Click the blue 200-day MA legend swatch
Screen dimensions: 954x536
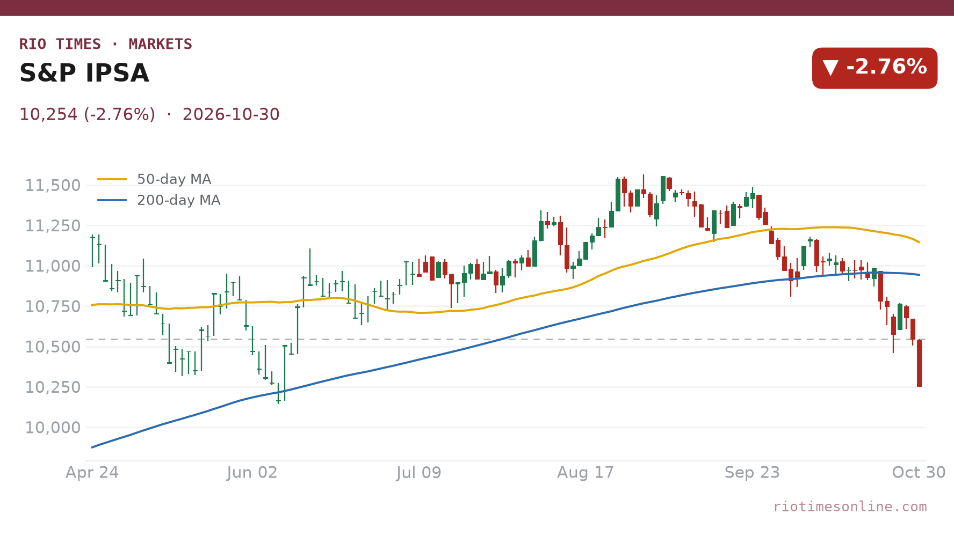tap(112, 200)
